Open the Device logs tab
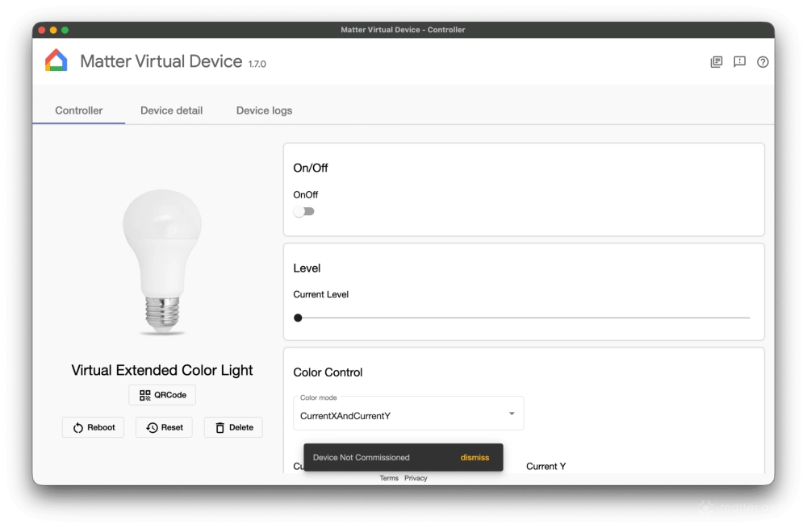This screenshot has height=528, width=807. (x=264, y=110)
